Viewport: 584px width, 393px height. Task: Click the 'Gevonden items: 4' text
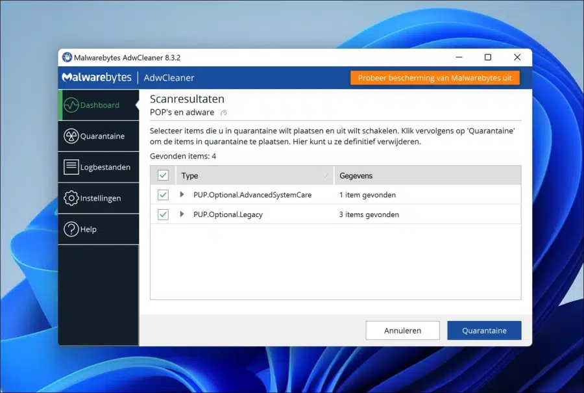coord(183,157)
